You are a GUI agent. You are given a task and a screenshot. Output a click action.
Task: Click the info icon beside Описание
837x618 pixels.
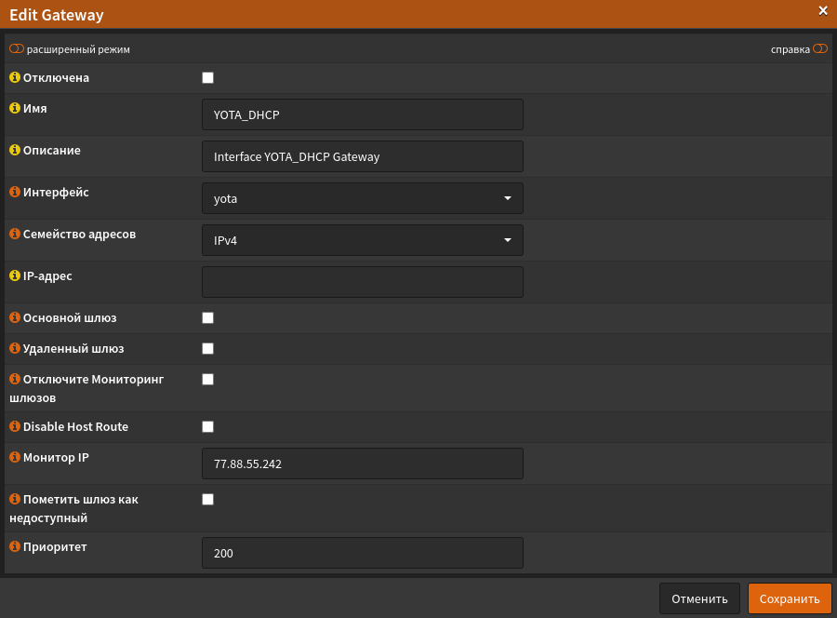click(15, 150)
